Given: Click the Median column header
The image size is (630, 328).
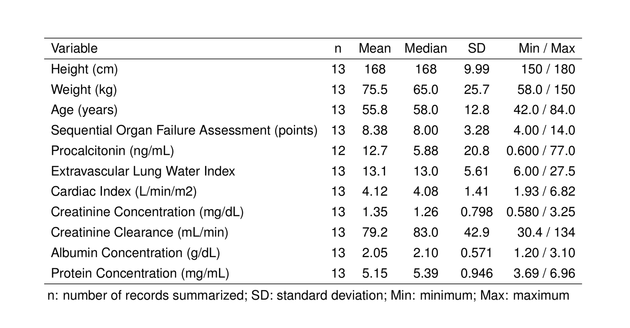Looking at the screenshot, I should [x=425, y=49].
